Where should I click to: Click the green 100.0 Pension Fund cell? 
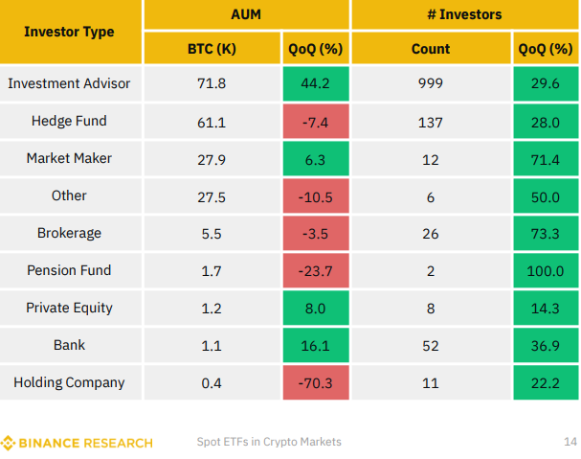pos(546,270)
